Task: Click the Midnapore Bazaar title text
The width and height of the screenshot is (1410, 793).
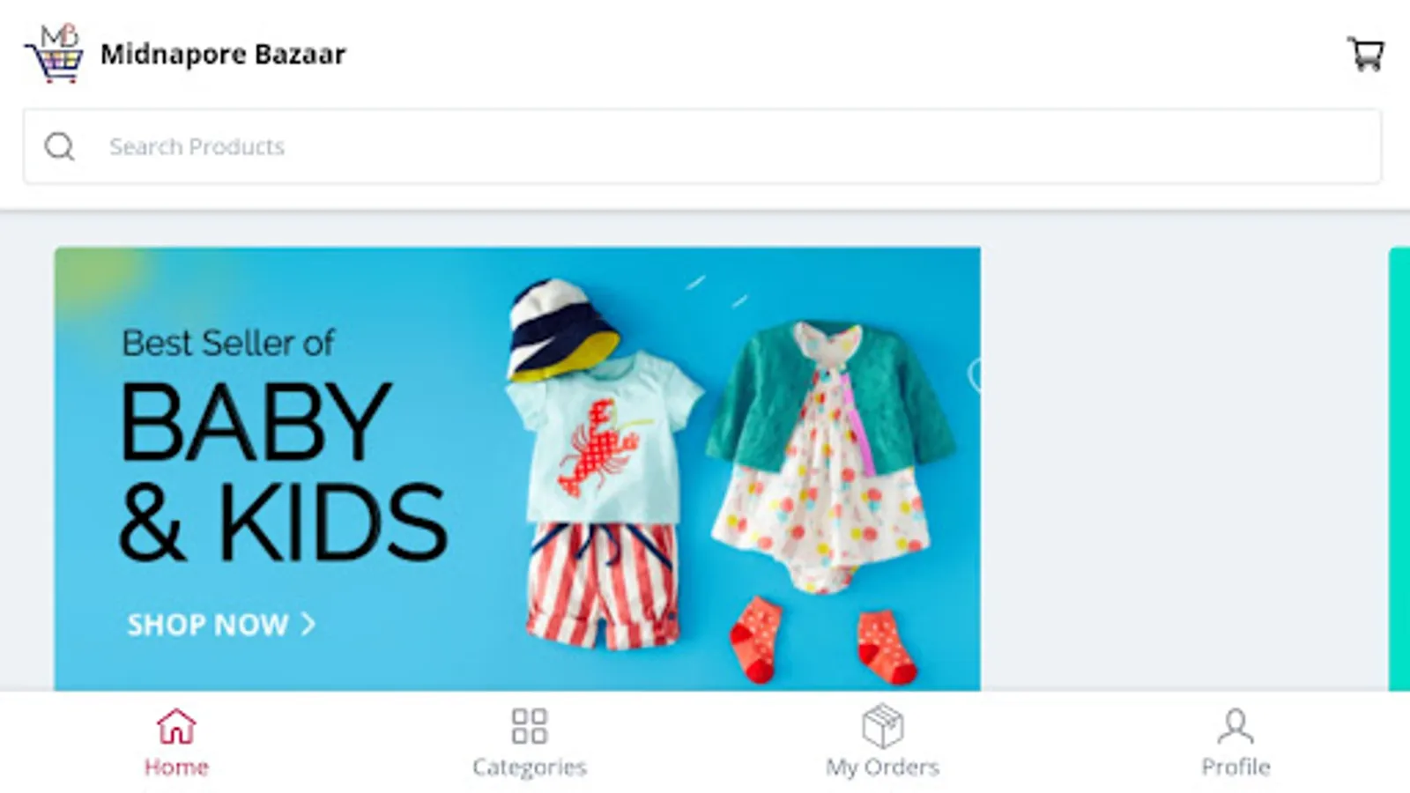Action: 223,54
